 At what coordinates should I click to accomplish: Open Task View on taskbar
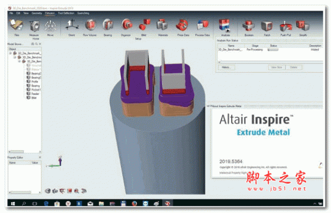point(34,204)
